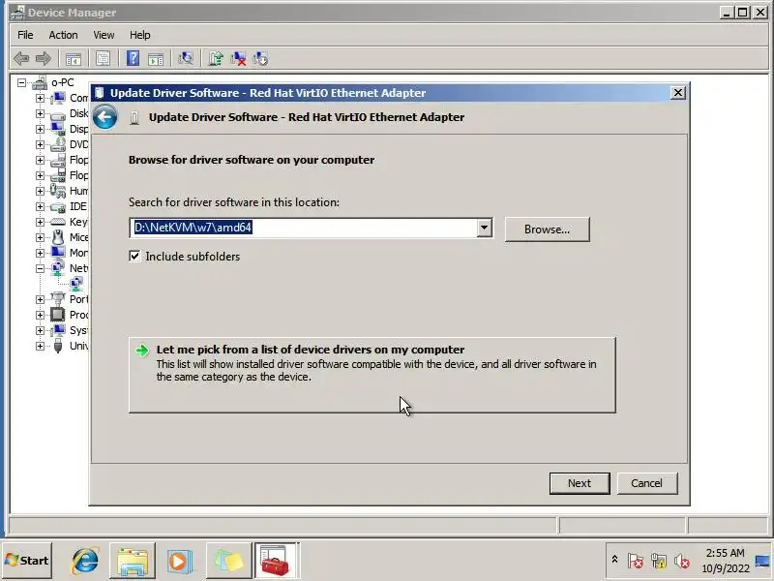Screen dimensions: 774x581
Task: Click the Action Center flag tray icon
Action: pyautogui.click(x=635, y=561)
